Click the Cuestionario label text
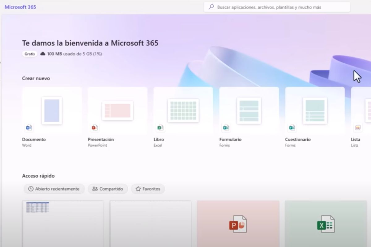Screen dimensions: 371x247 pos(298,140)
